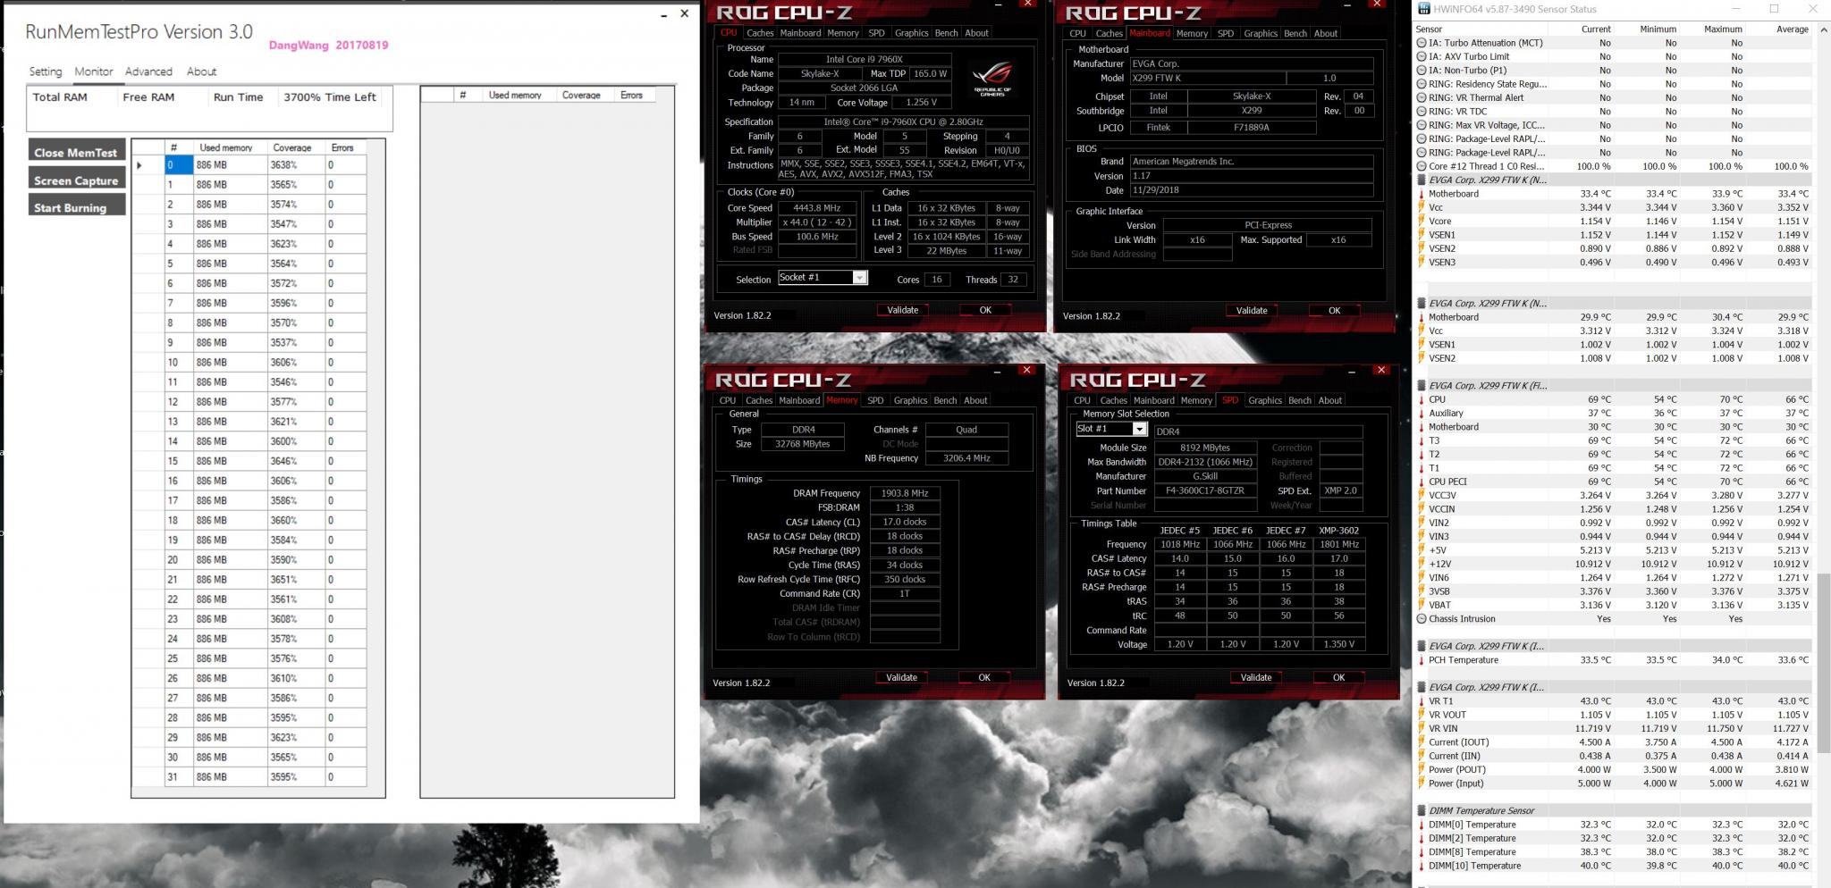Click the thermometer icon beside DIMM[0] Temperature
The width and height of the screenshot is (1831, 888).
click(x=1422, y=825)
